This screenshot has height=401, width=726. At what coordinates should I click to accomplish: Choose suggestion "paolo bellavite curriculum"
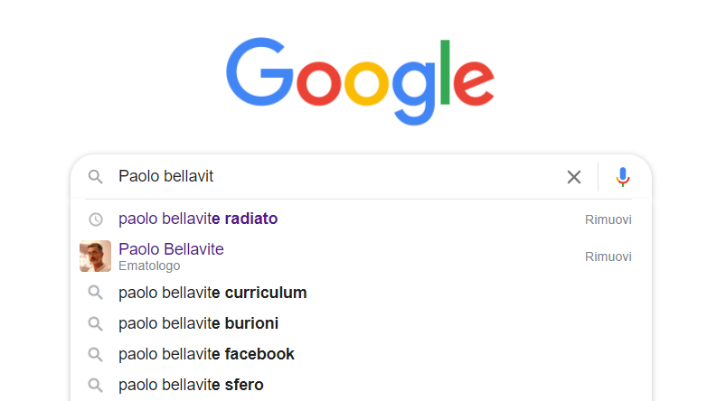pos(212,293)
